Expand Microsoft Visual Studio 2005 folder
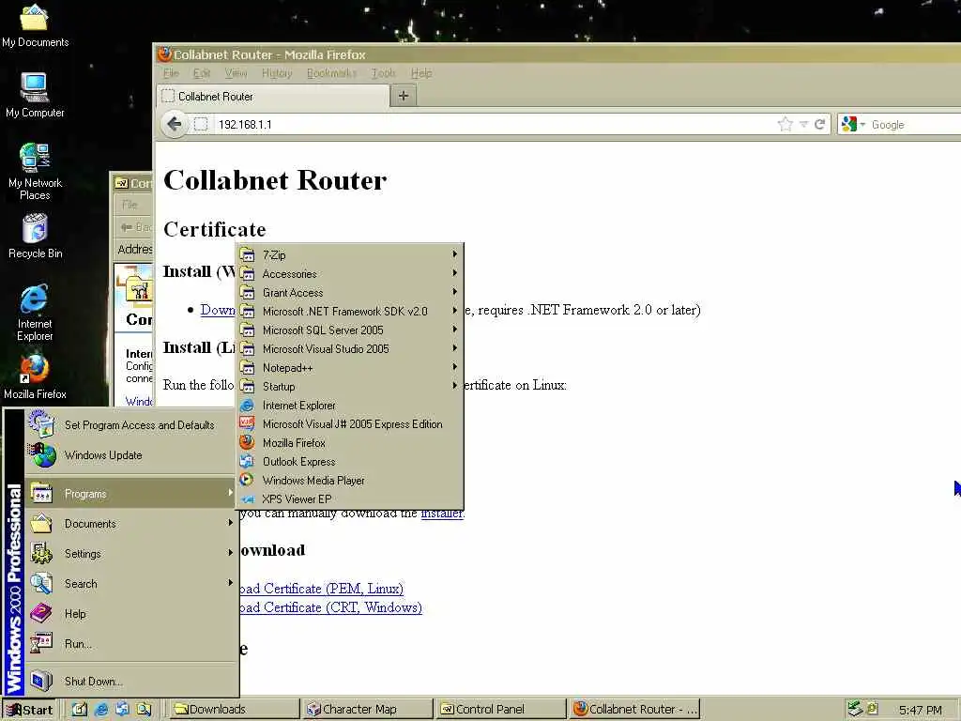Screen dimensions: 961x721 pos(350,349)
